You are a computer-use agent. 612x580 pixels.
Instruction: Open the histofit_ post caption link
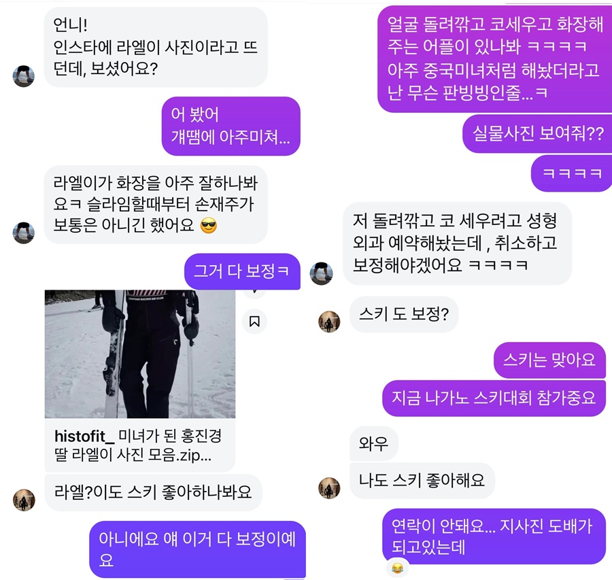coord(140,445)
